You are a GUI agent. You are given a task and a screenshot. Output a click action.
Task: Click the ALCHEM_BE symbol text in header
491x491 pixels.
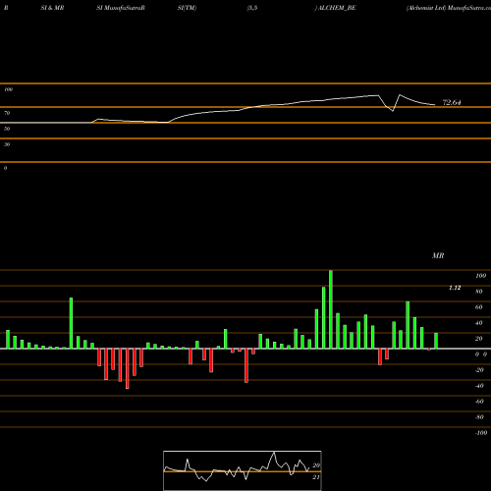[x=336, y=8]
